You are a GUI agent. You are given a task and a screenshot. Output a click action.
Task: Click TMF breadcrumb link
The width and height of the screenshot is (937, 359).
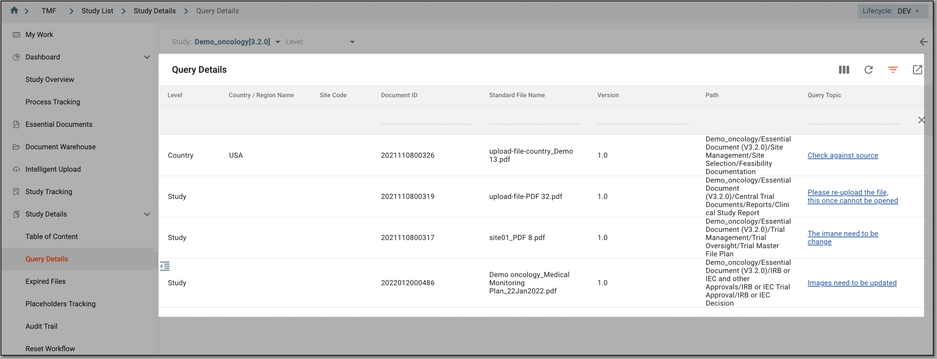coord(49,11)
